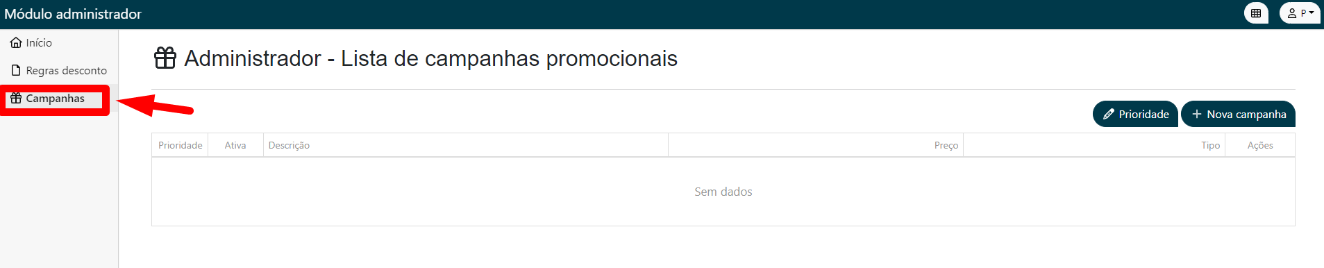The height and width of the screenshot is (268, 1324).
Task: Open the grid apps icon in top bar
Action: tap(1256, 13)
